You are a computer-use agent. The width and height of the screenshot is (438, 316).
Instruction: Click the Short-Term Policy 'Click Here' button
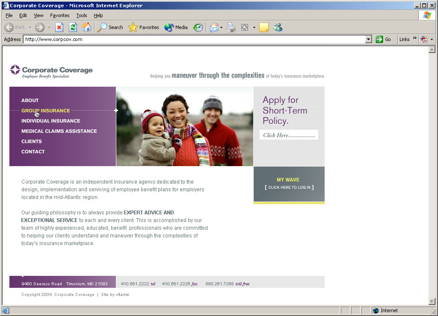tap(289, 135)
